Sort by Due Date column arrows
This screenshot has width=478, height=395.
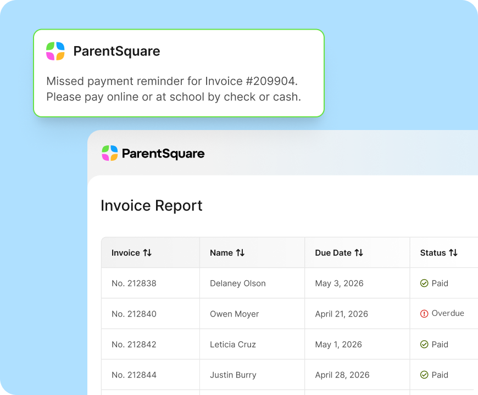pyautogui.click(x=359, y=252)
